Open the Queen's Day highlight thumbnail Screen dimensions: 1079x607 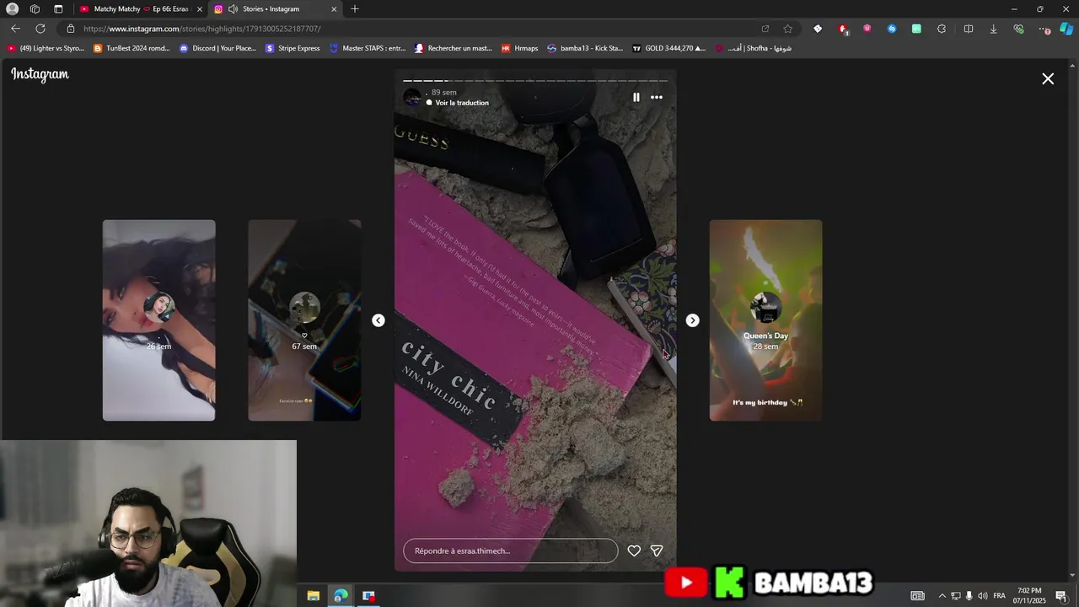point(765,320)
